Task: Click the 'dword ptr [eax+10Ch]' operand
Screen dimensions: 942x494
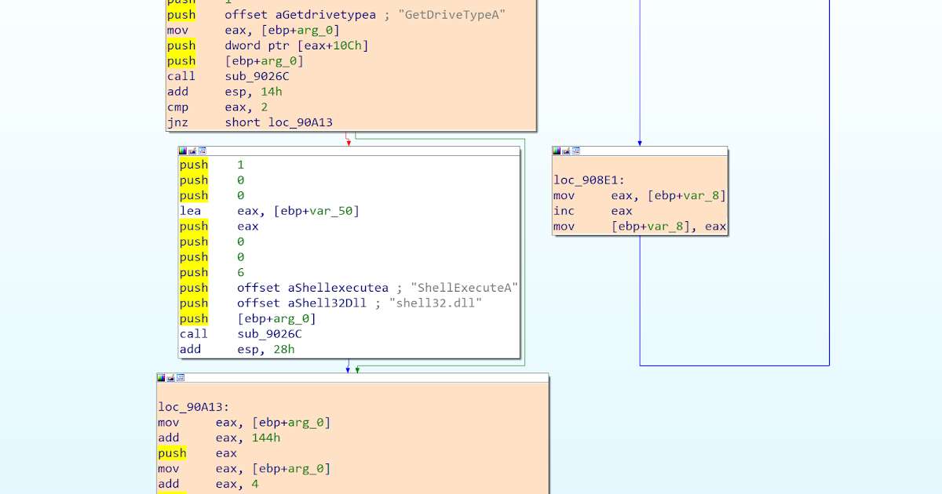Action: [297, 45]
